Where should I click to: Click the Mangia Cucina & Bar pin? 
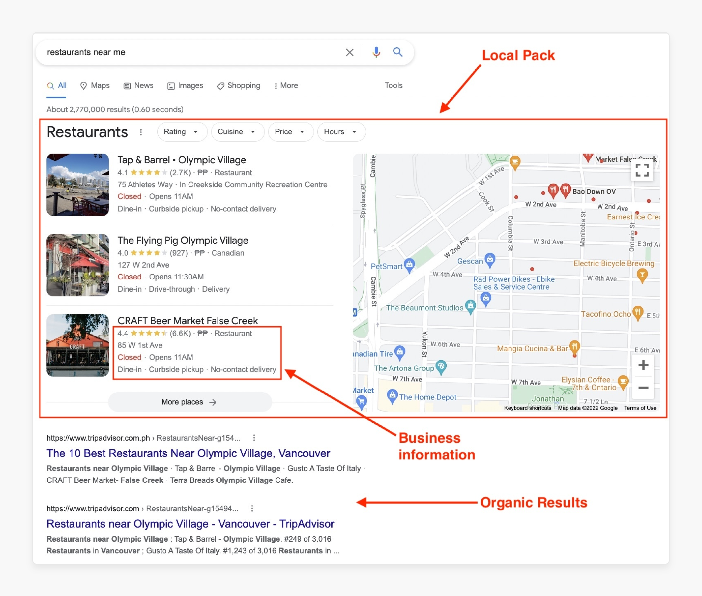coord(574,347)
